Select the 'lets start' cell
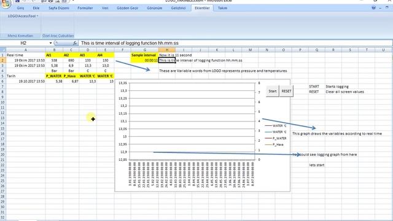 click(x=317, y=165)
